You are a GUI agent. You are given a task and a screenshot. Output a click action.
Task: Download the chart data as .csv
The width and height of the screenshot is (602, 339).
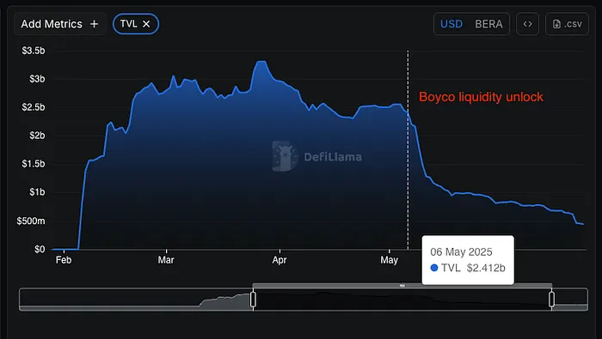[567, 24]
